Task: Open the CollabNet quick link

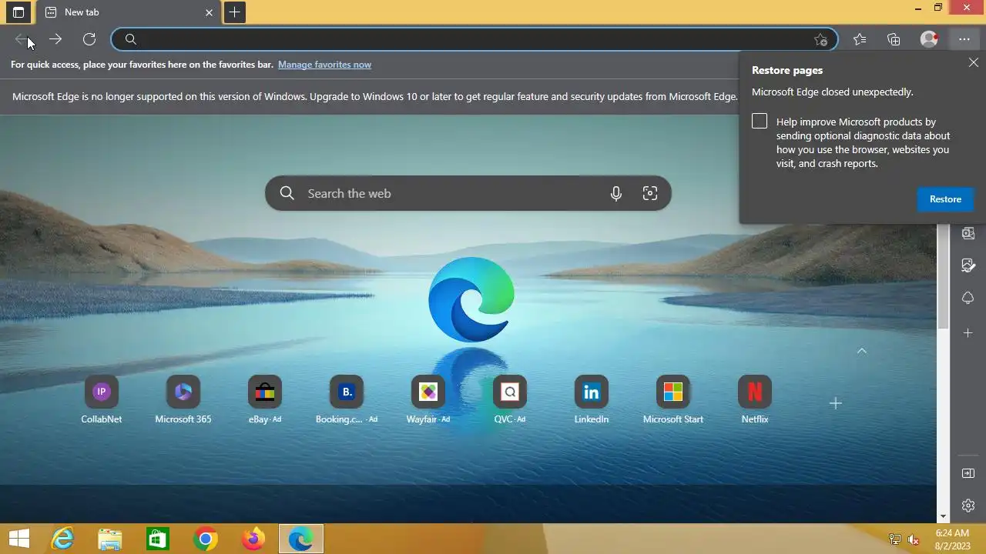Action: coord(102,400)
